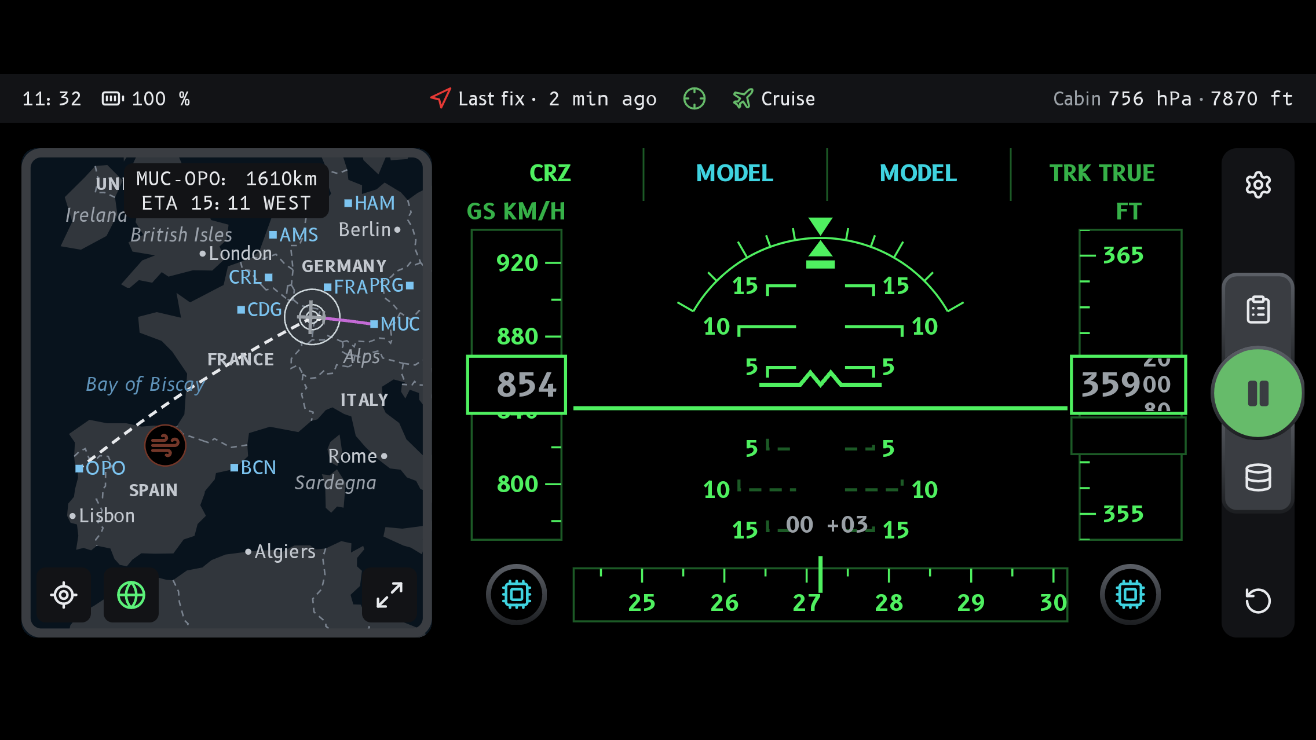Screen dimensions: 1316x740
Task: Tap the Berlin city label
Action: click(x=370, y=230)
